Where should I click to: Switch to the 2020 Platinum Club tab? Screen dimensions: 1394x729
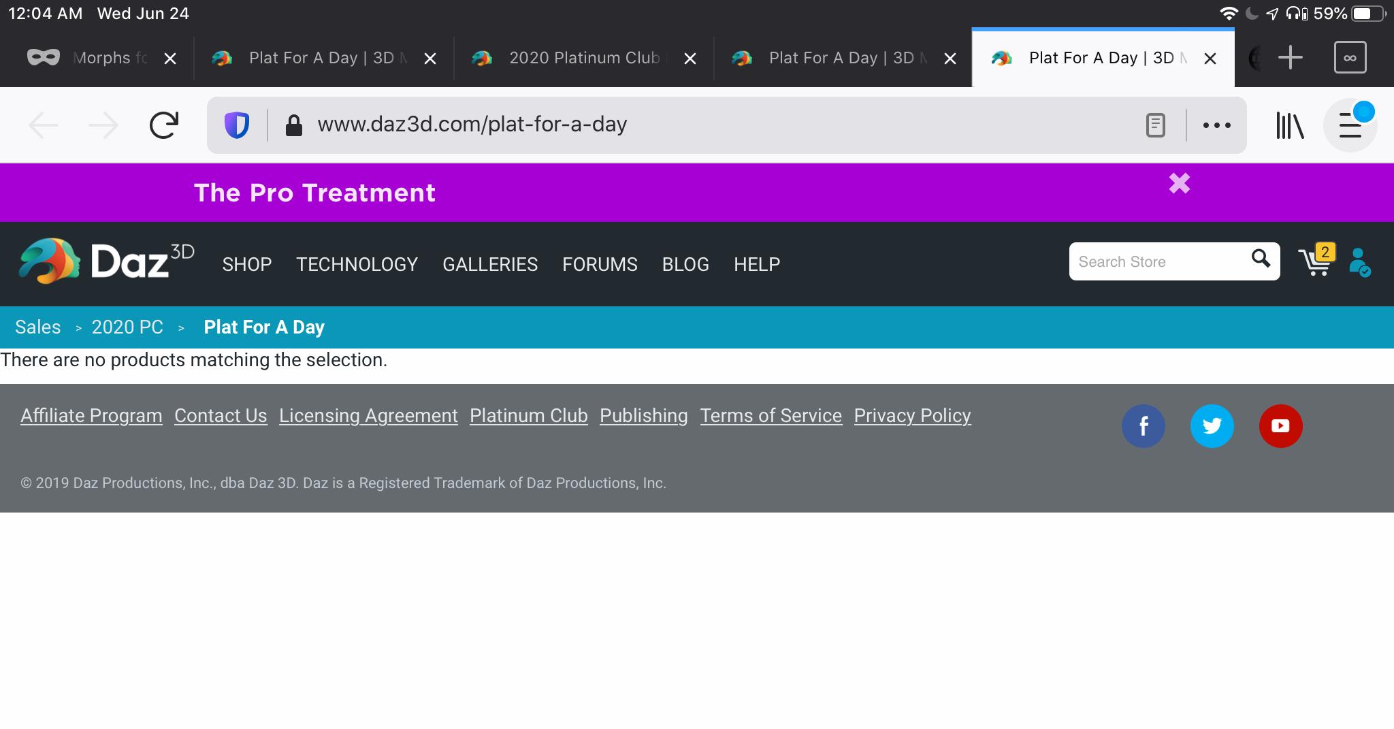pyautogui.click(x=583, y=58)
